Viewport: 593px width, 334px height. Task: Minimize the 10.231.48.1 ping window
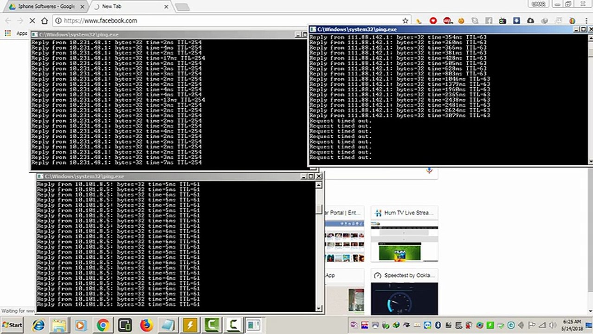[298, 34]
